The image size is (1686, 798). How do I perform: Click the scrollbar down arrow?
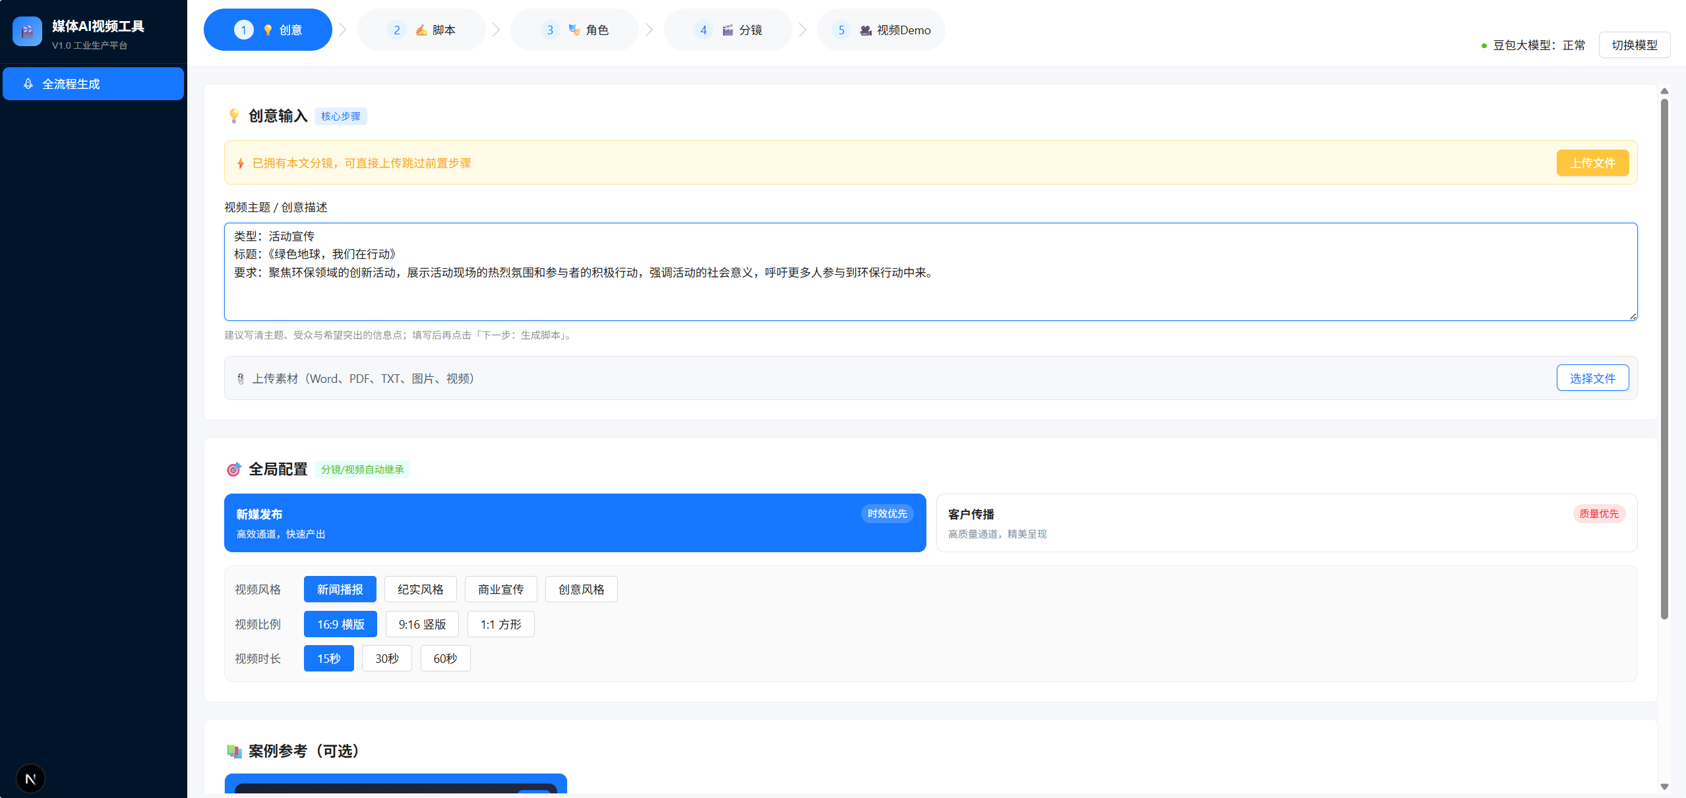click(1664, 787)
